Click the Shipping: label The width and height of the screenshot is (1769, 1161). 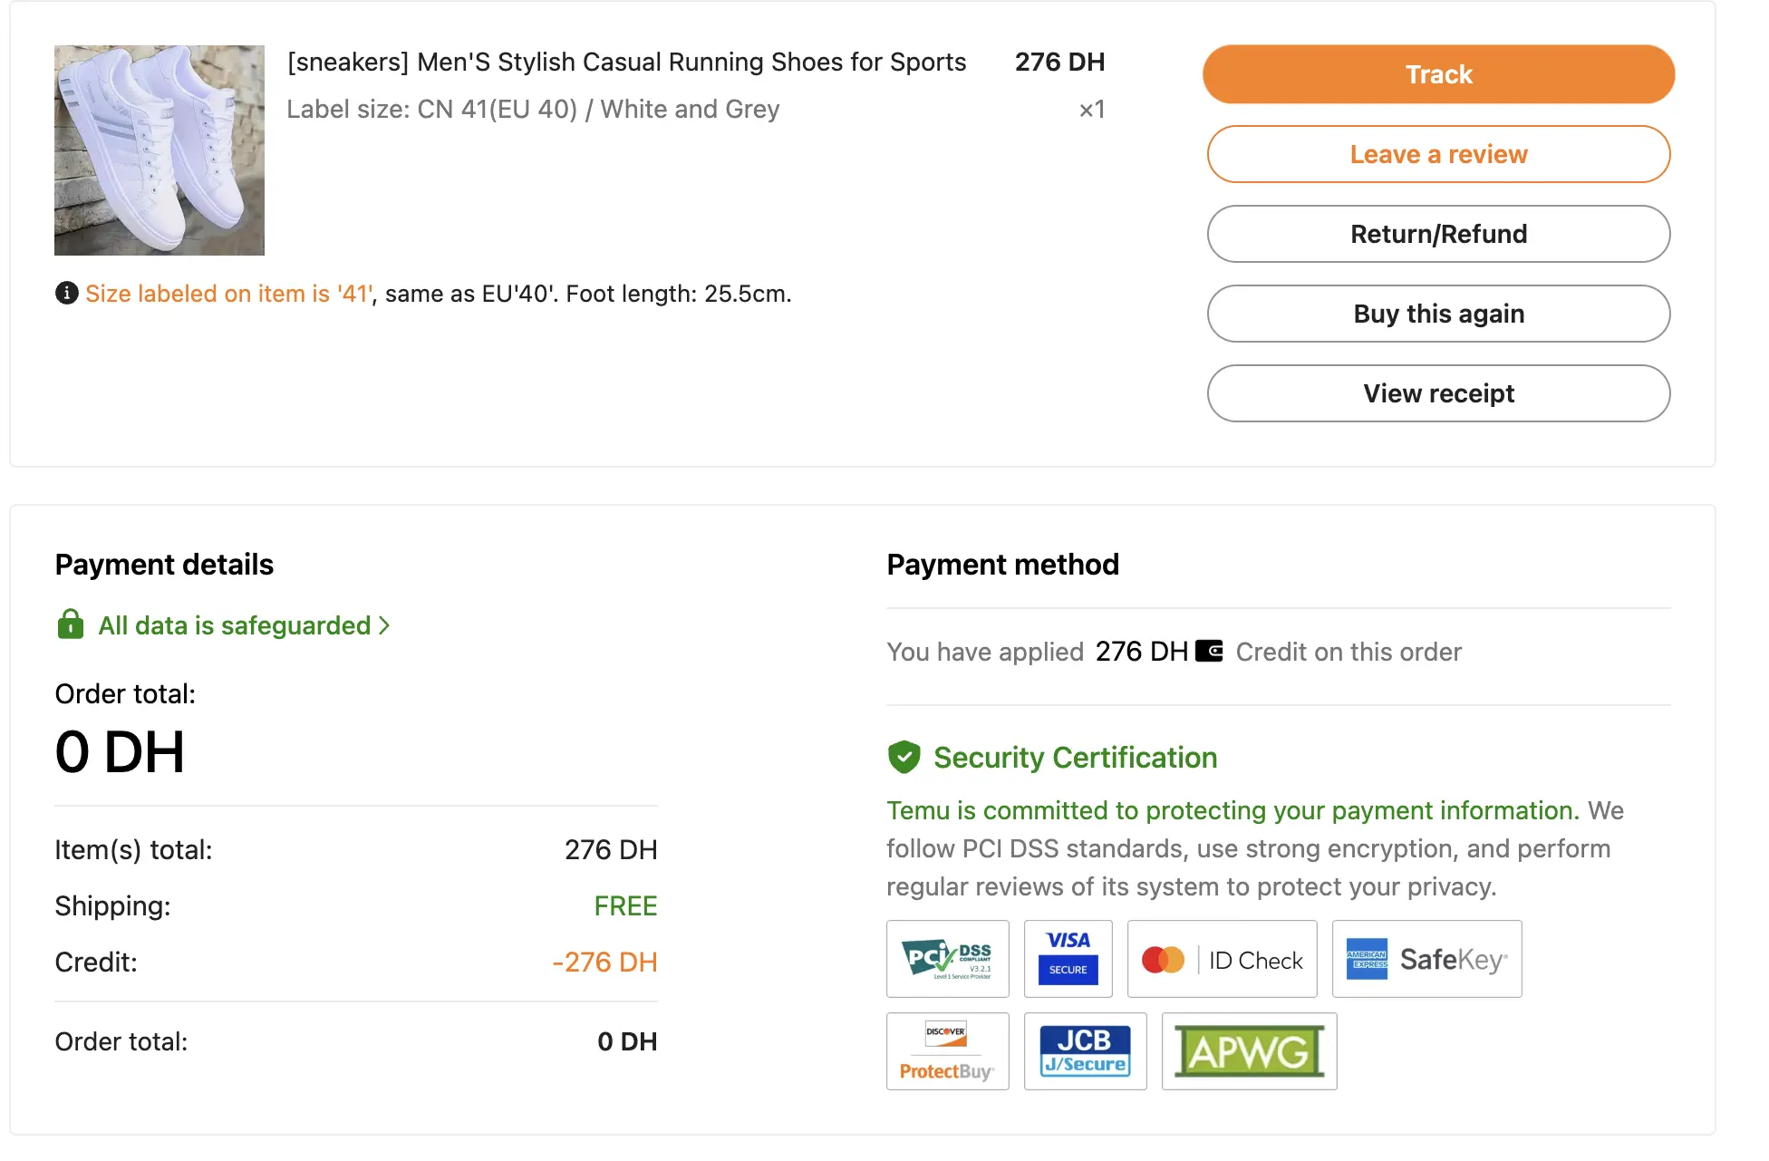112,905
